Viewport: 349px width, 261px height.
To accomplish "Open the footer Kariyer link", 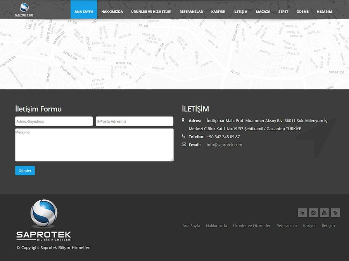I will pos(309,226).
